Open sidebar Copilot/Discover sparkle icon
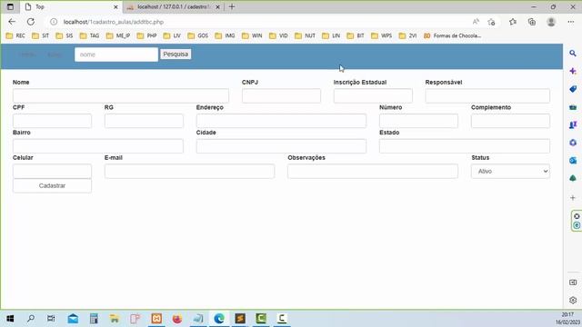582x327 pixels. pyautogui.click(x=573, y=71)
